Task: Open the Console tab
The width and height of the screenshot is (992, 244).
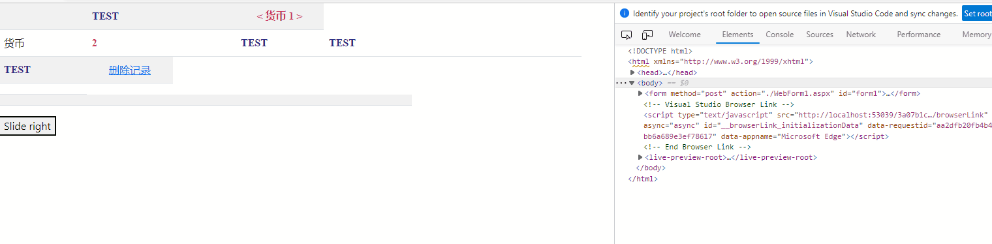Action: point(780,35)
